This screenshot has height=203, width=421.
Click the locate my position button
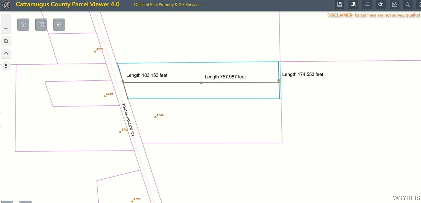tap(6, 54)
